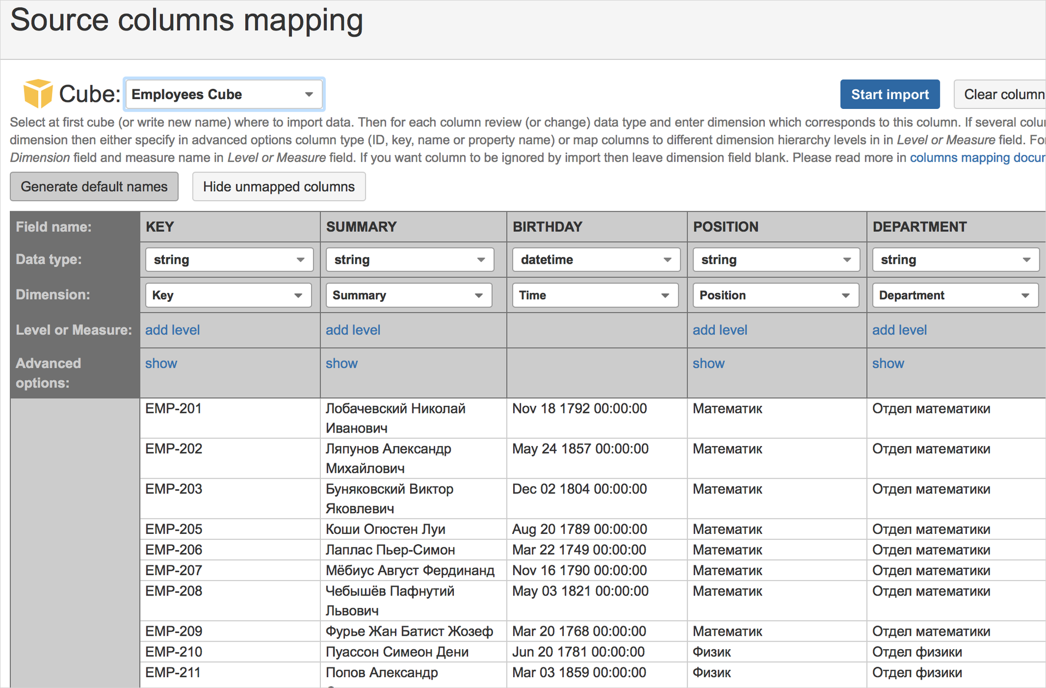Click add level under SUMMARY column
Viewport: 1046px width, 688px height.
click(x=353, y=330)
